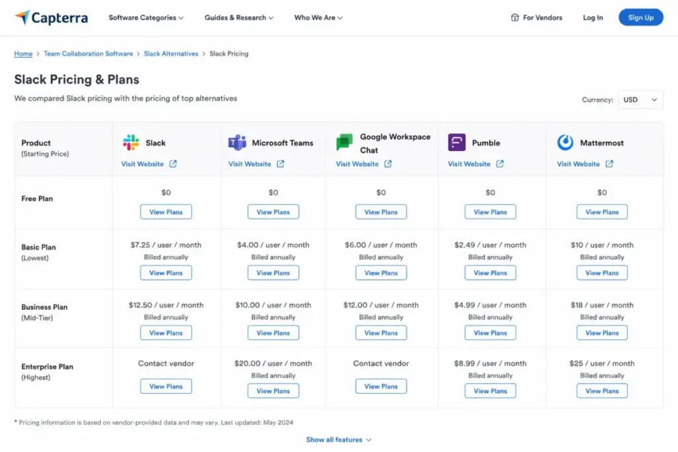The image size is (678, 452).
Task: Open the USD currency dropdown
Action: tap(640, 100)
